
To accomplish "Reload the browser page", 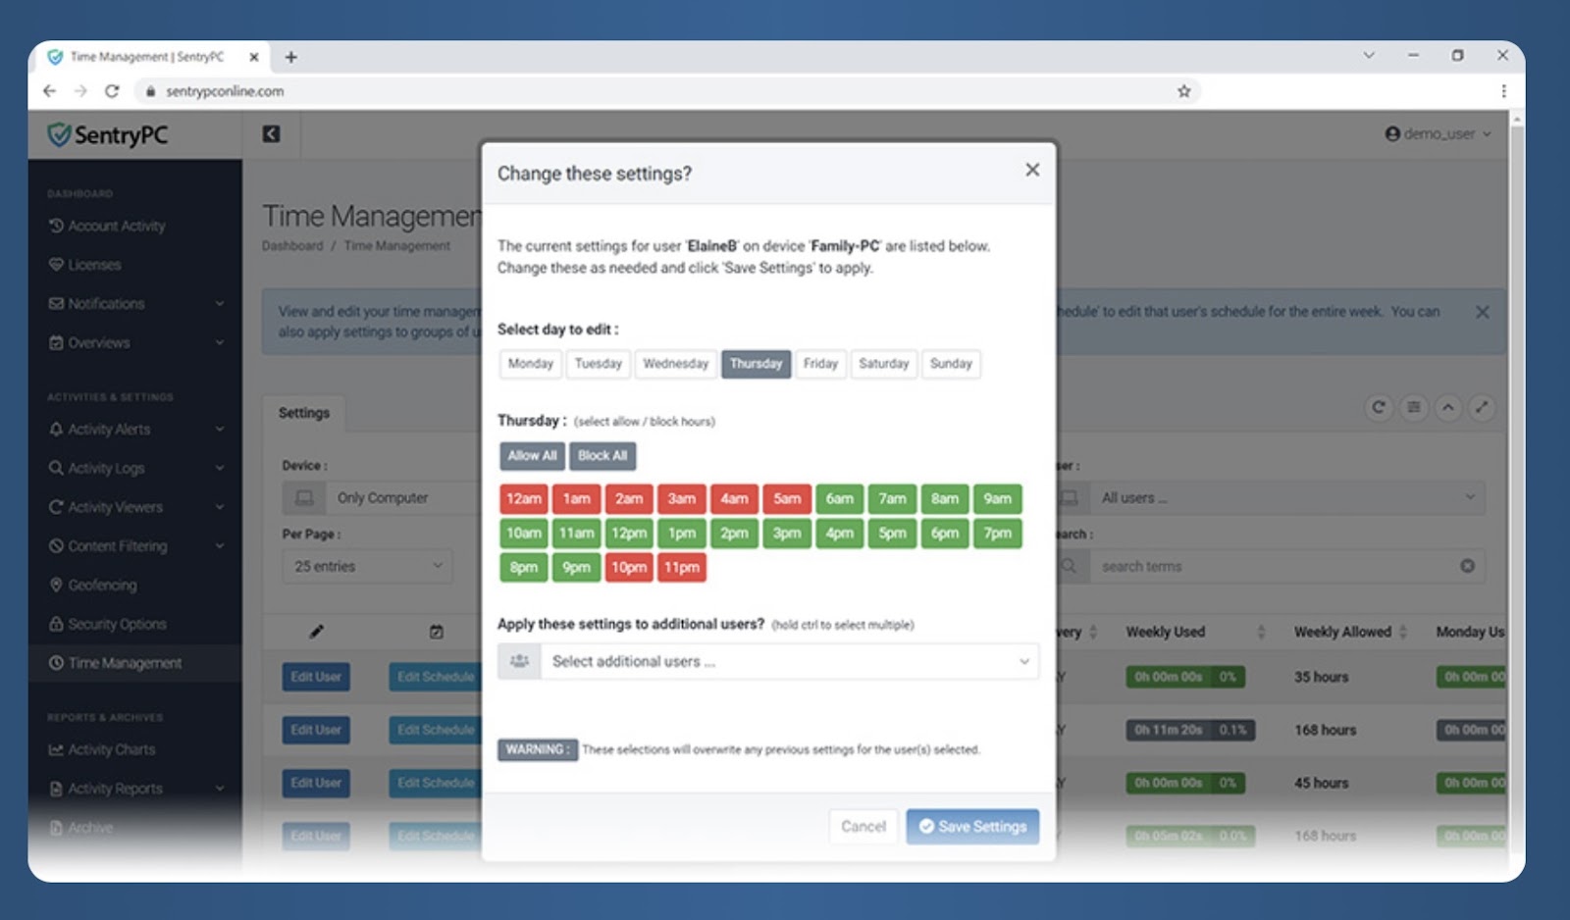I will (112, 91).
